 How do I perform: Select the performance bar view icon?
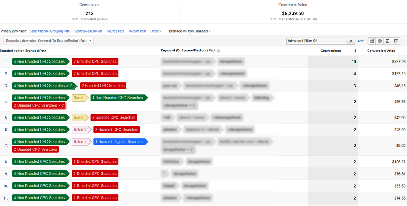click(x=388, y=41)
